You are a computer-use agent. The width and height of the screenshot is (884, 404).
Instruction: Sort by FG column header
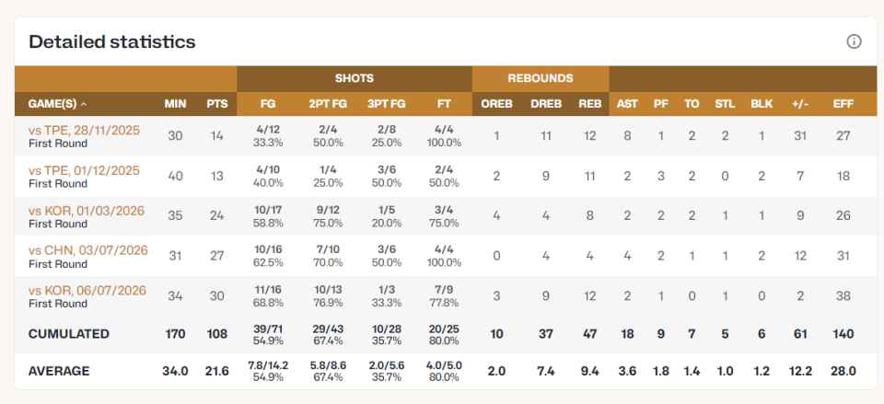point(268,104)
